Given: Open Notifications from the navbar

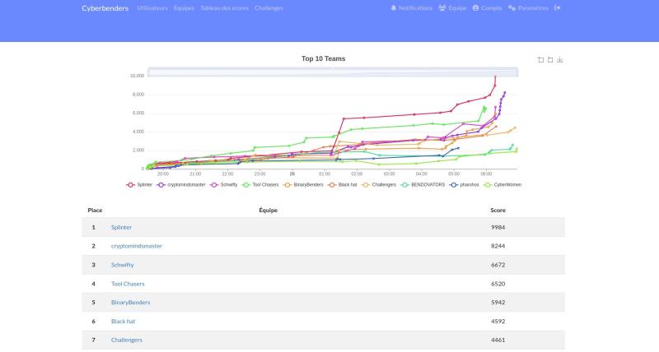Looking at the screenshot, I should [411, 8].
